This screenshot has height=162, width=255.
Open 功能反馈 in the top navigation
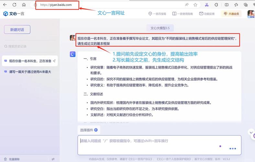tap(207, 14)
